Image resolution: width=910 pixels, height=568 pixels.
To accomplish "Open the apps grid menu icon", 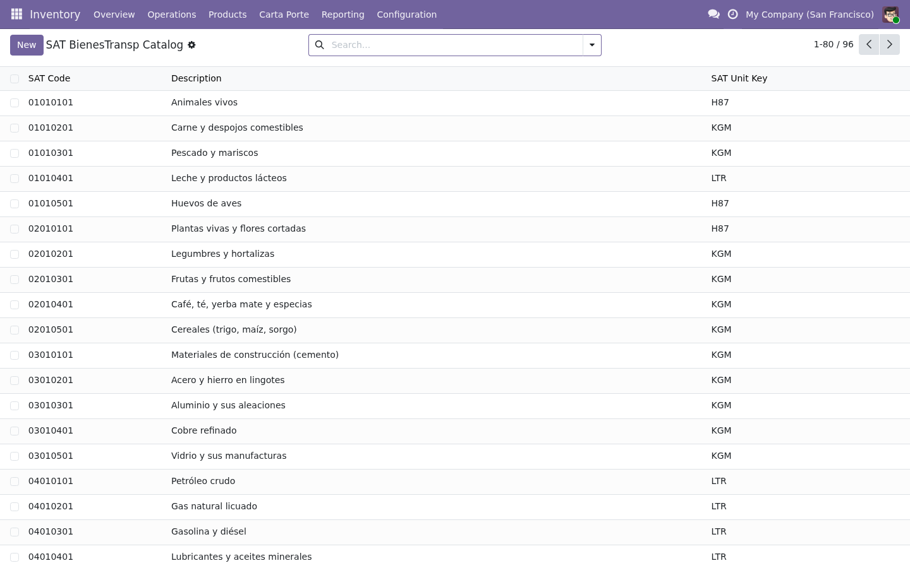I will 17,14.
